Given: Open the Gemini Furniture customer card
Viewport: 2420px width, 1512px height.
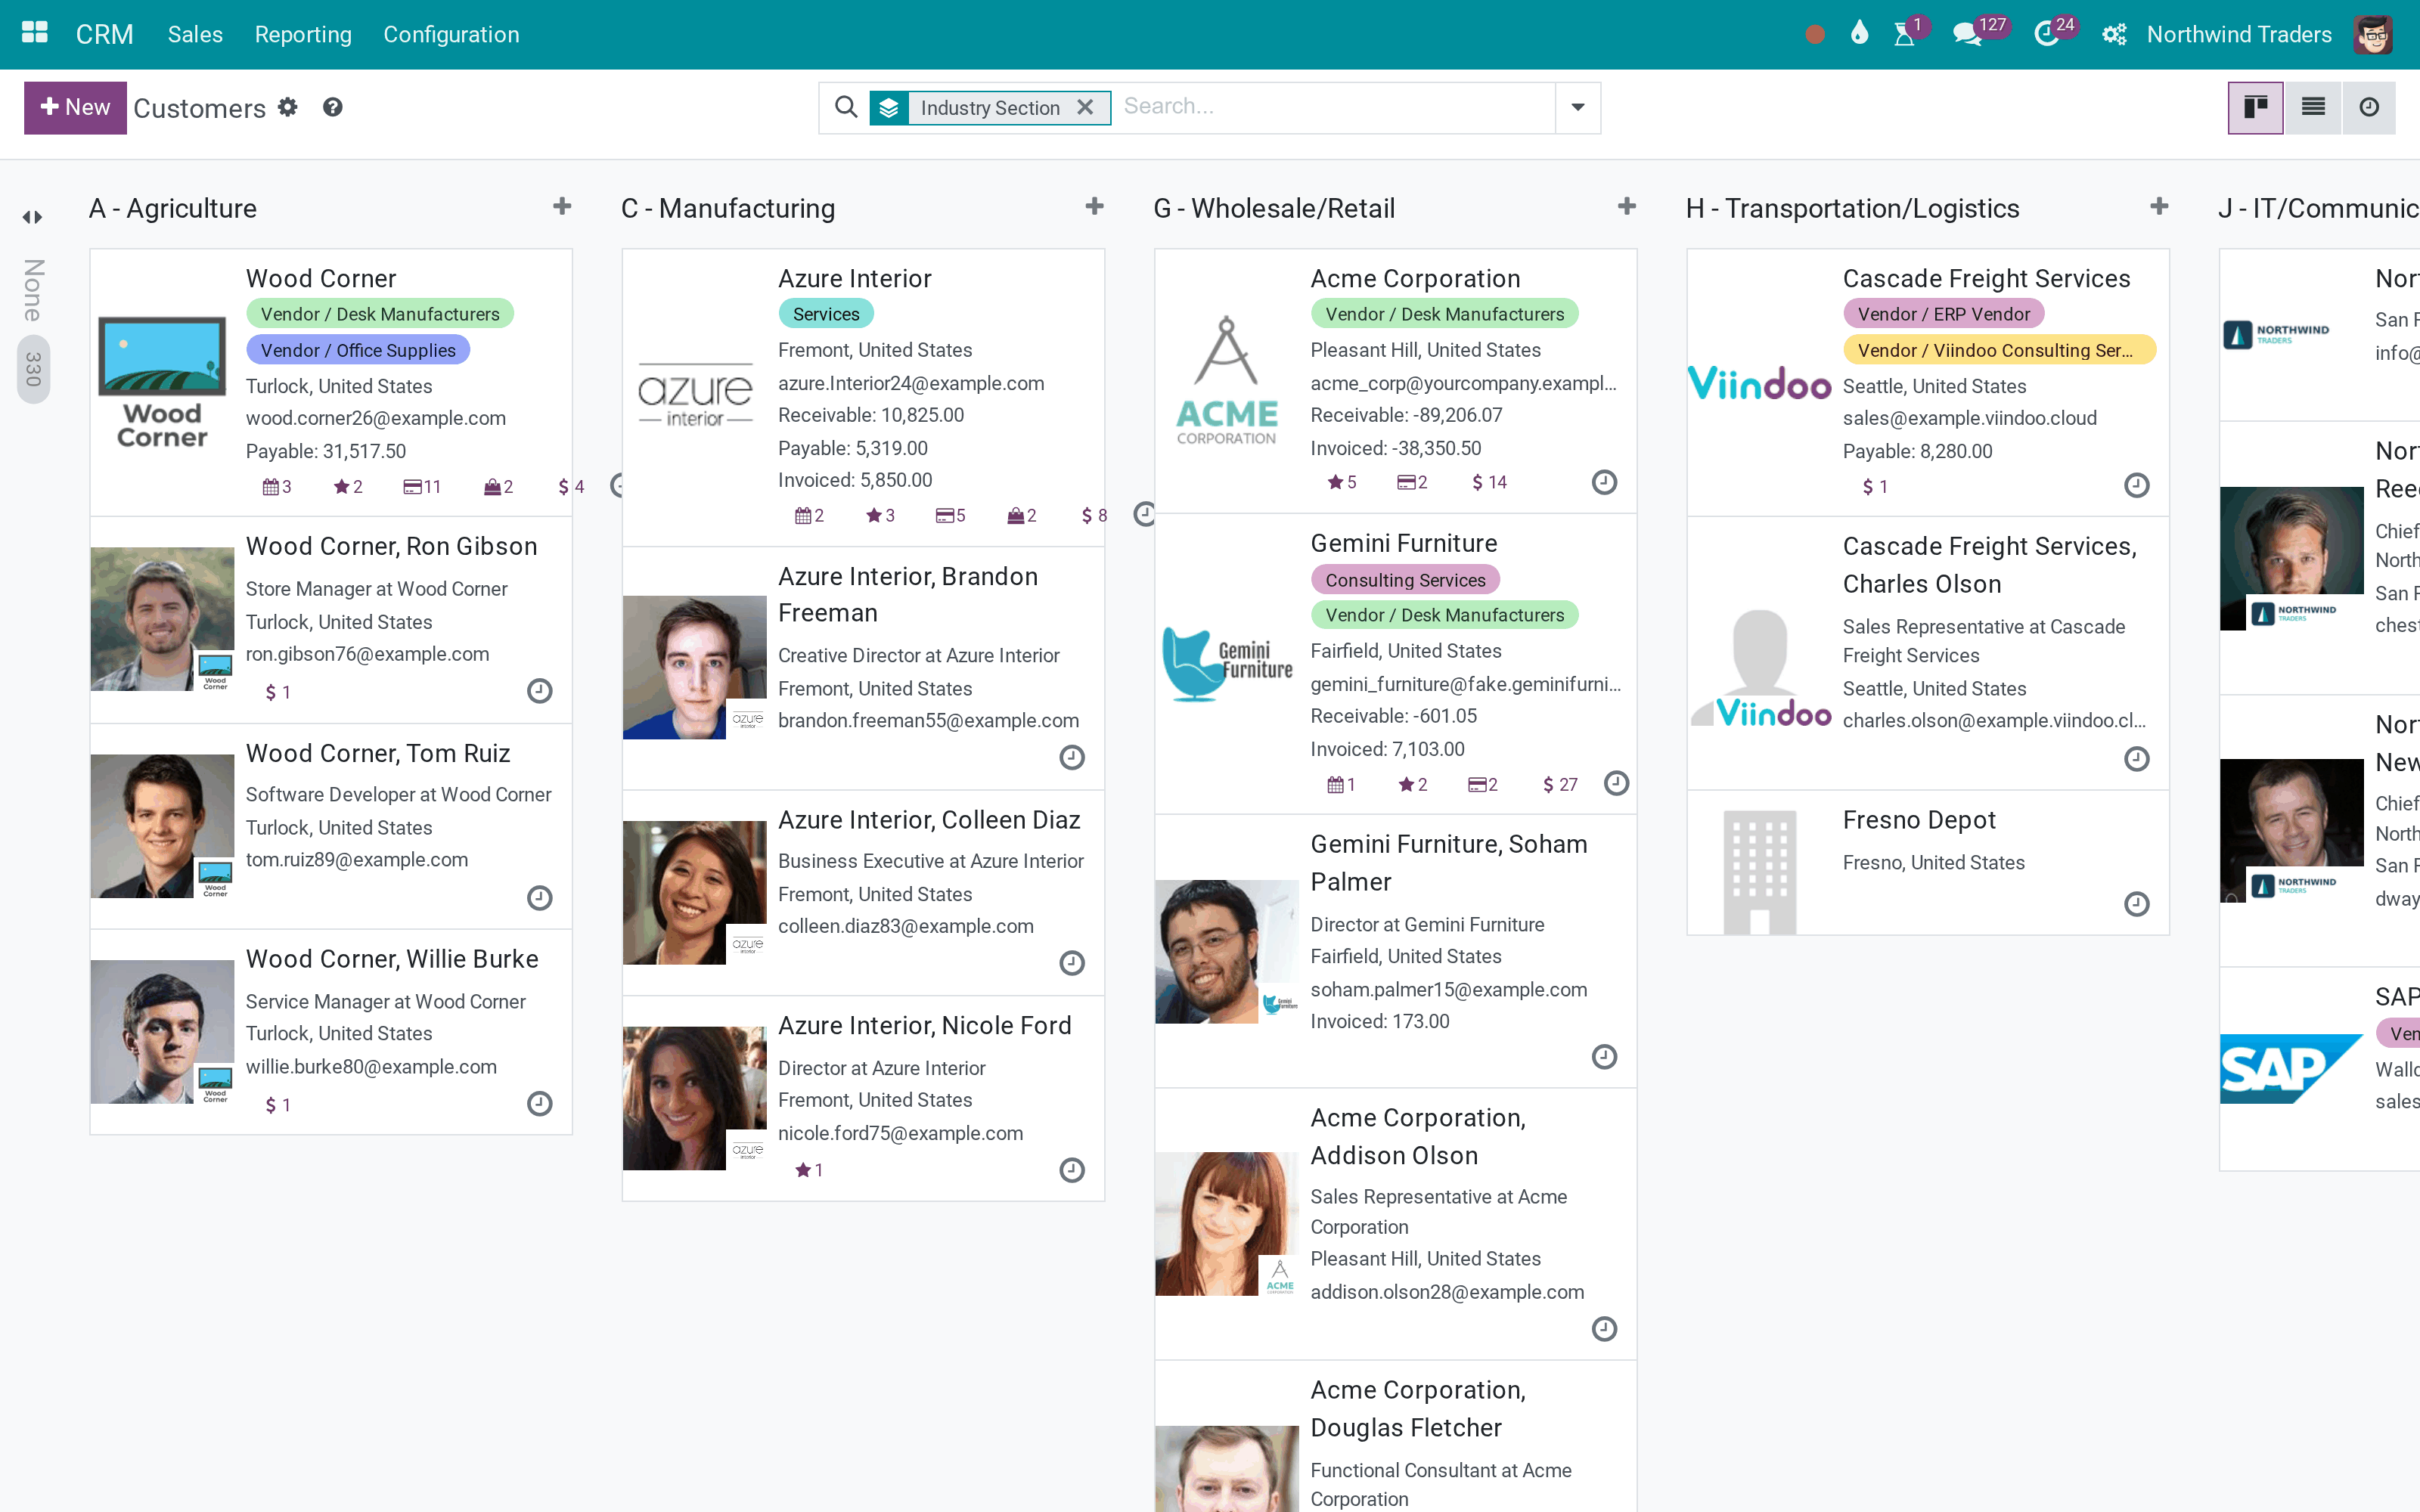Looking at the screenshot, I should click(x=1395, y=664).
